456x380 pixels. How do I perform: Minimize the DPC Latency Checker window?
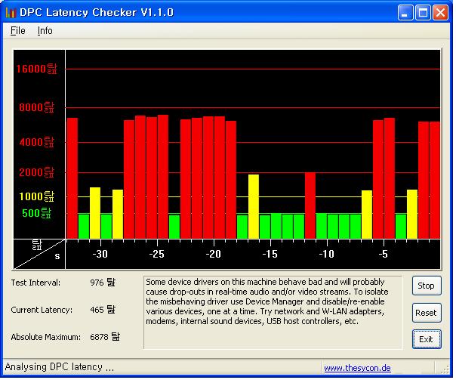(405, 13)
